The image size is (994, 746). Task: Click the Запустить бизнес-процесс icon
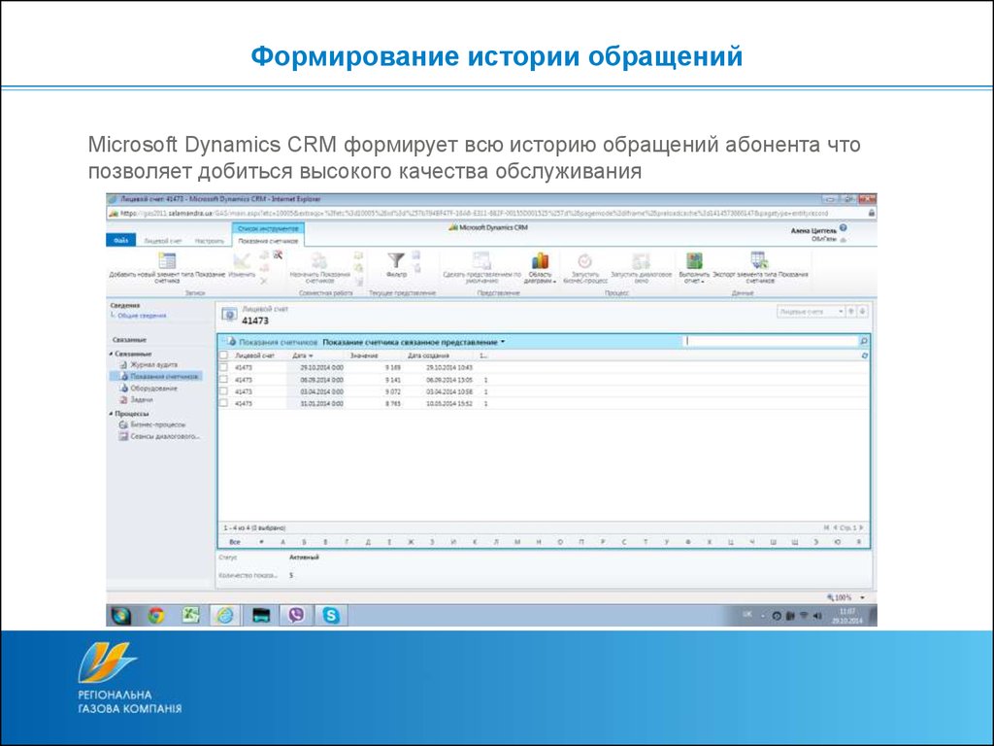[x=584, y=260]
